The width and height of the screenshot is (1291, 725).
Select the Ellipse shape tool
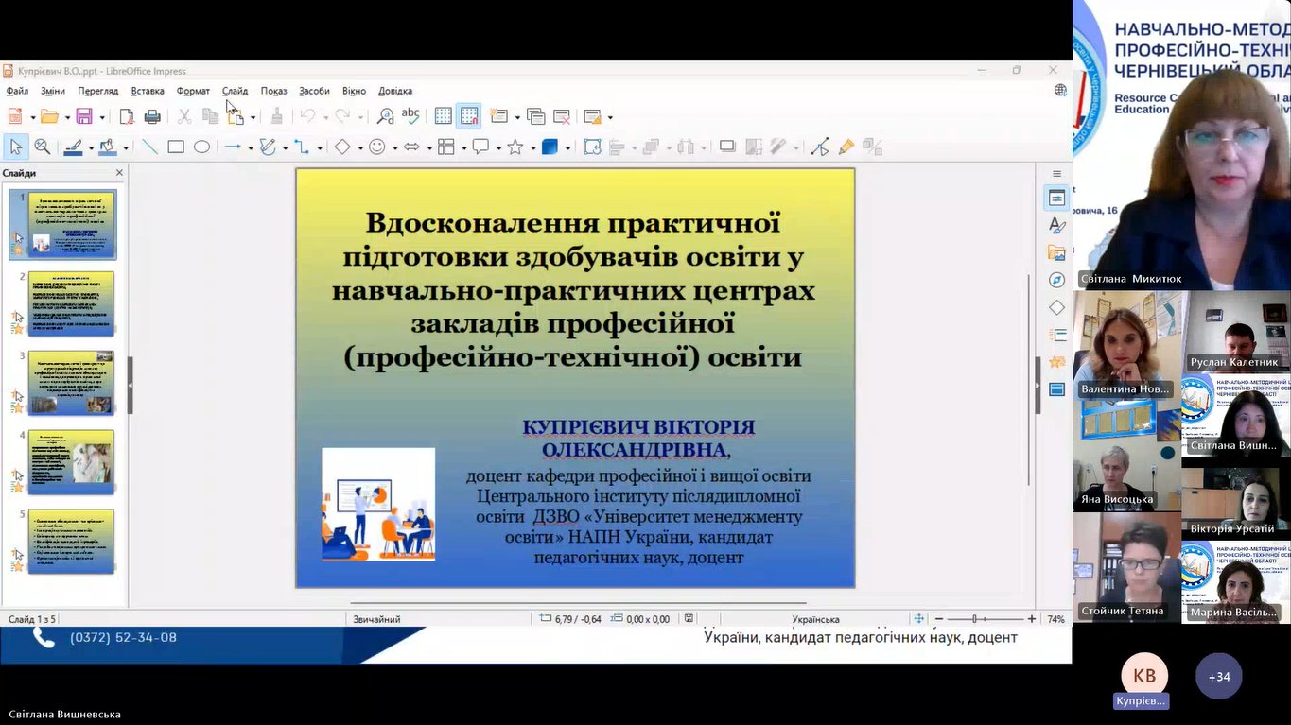201,147
